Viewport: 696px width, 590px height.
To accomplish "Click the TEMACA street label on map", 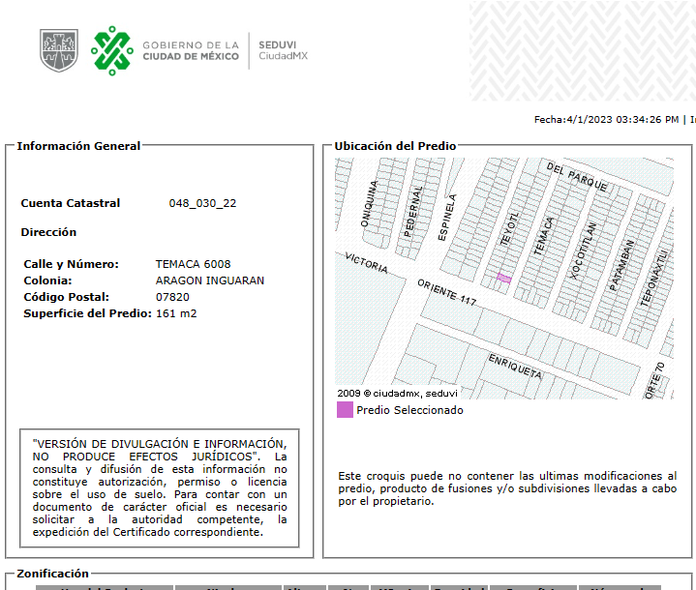I will point(543,236).
